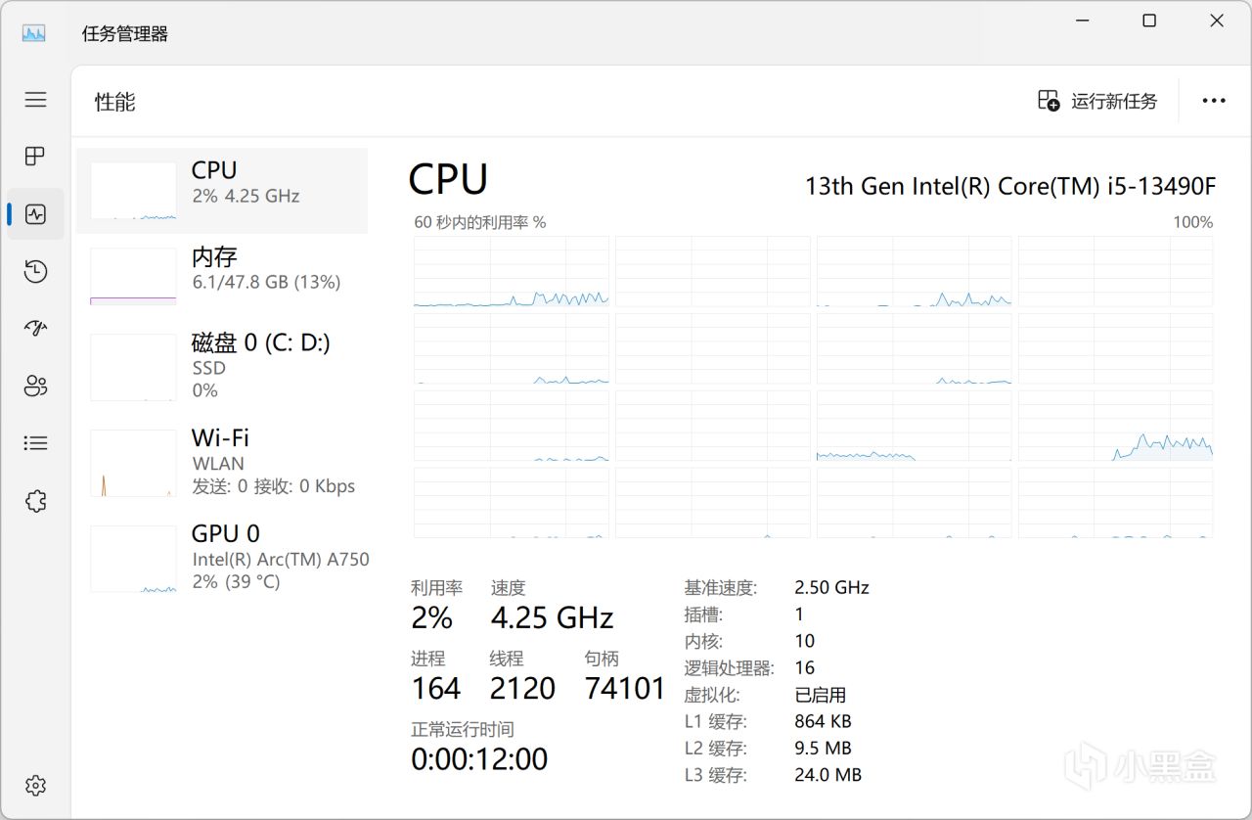1252x820 pixels.
Task: Go to the Processes page icon
Action: point(36,156)
